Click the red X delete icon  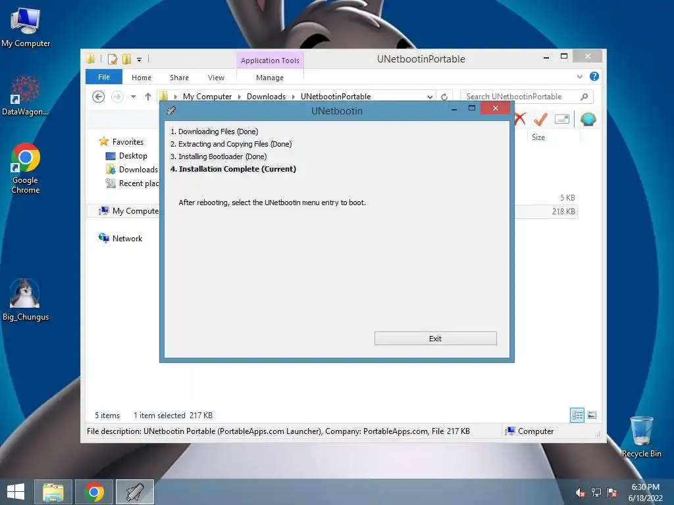click(521, 118)
